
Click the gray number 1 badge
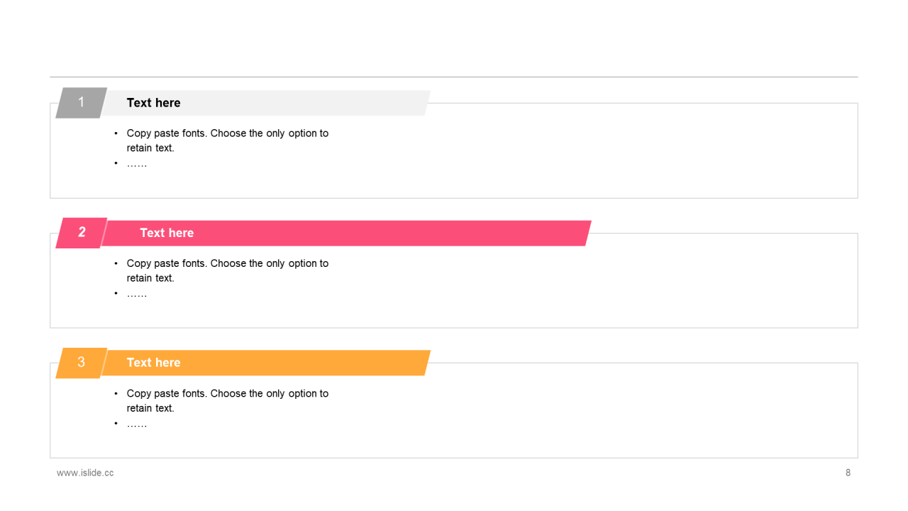81,103
